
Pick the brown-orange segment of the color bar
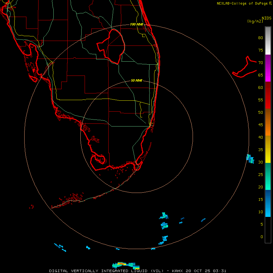click(268, 122)
